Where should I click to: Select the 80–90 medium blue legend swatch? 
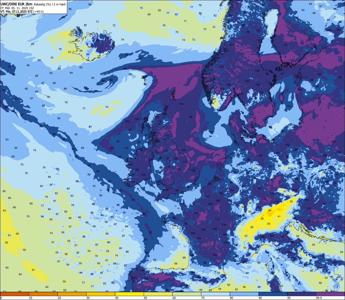244,294
